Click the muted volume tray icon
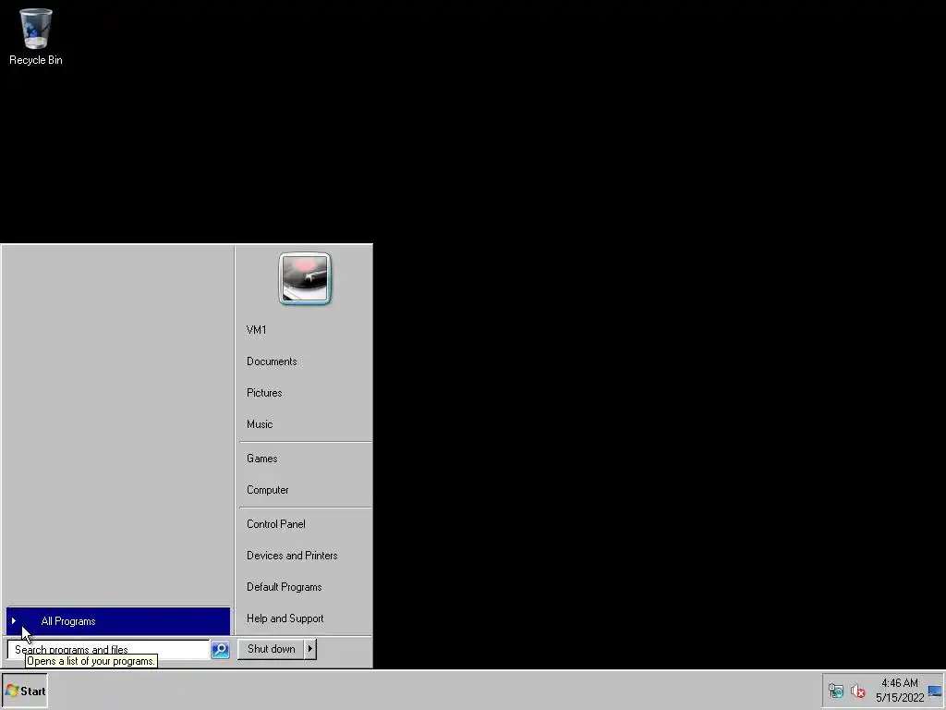Image resolution: width=946 pixels, height=710 pixels. [x=857, y=691]
